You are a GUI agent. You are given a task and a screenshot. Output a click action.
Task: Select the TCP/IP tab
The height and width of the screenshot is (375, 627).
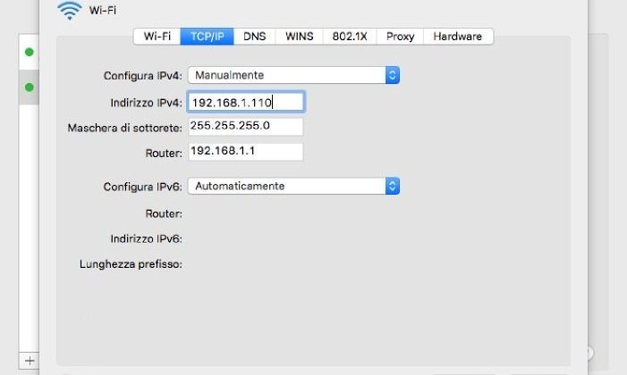click(x=207, y=37)
